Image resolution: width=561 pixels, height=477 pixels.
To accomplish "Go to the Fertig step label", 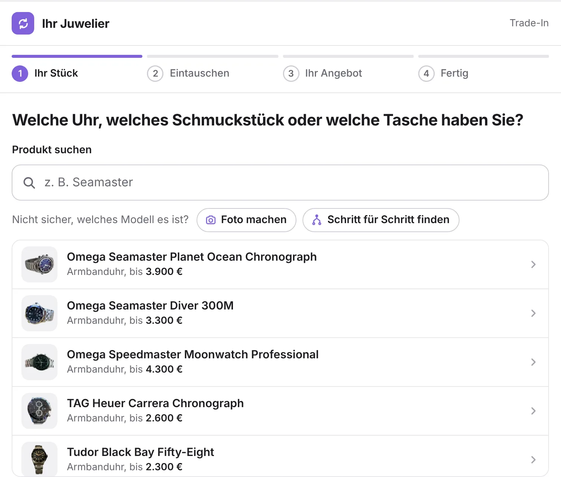I will click(454, 73).
